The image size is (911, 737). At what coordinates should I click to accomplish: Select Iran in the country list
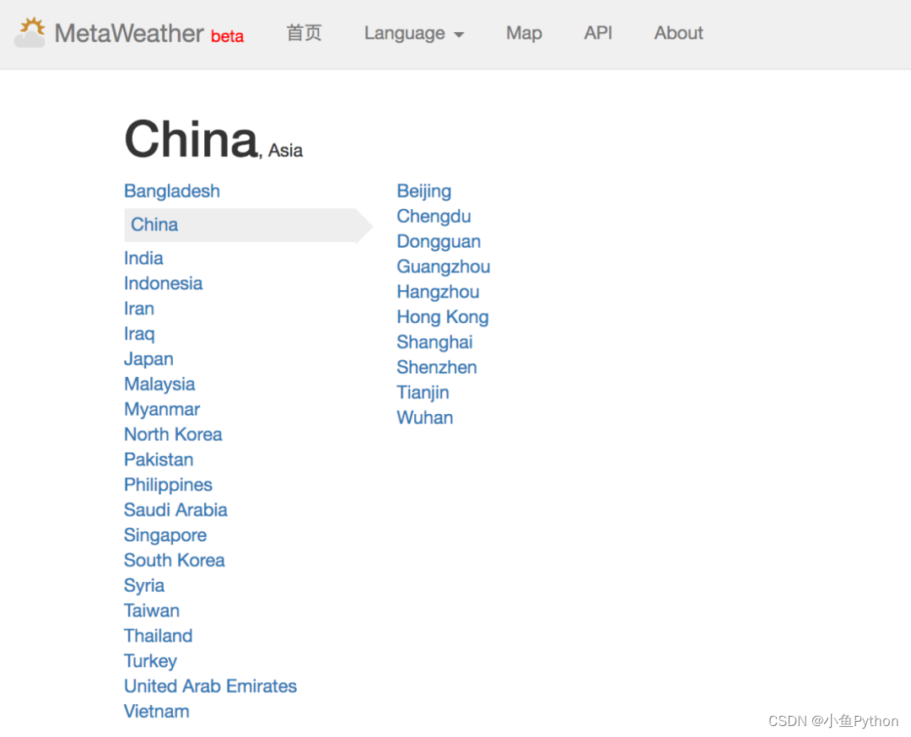point(139,309)
